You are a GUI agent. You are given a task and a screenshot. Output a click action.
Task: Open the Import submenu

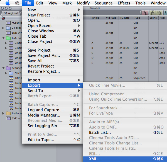pos(53,80)
